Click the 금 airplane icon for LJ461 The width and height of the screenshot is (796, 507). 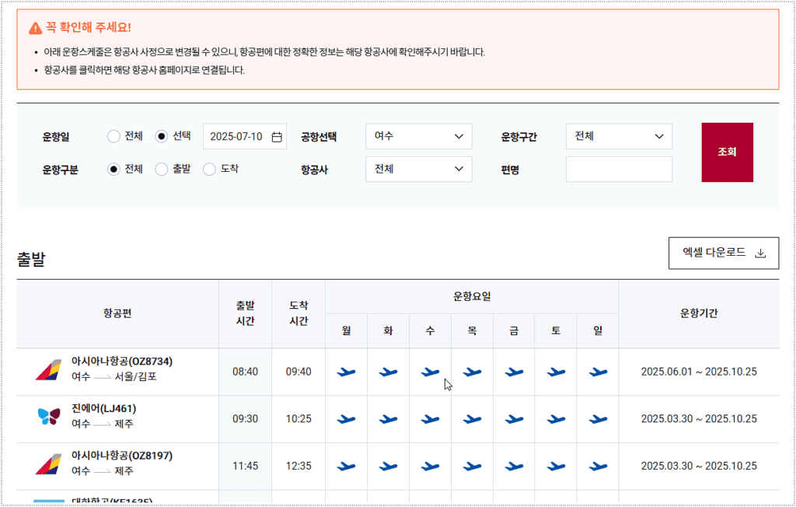(x=514, y=419)
